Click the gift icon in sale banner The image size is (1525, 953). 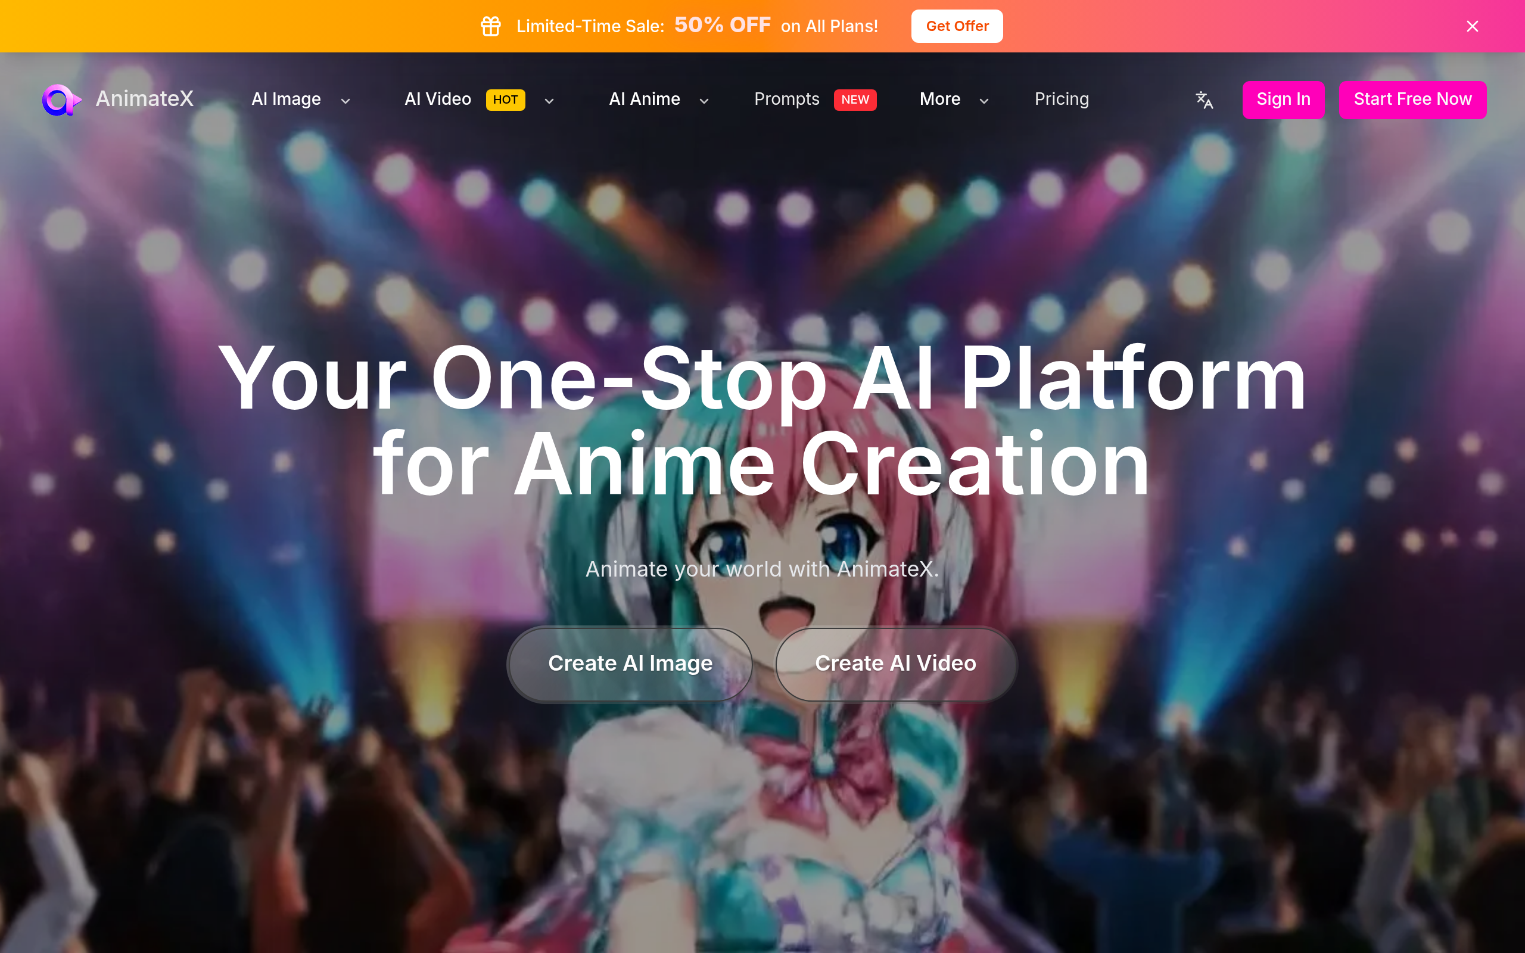click(x=491, y=26)
